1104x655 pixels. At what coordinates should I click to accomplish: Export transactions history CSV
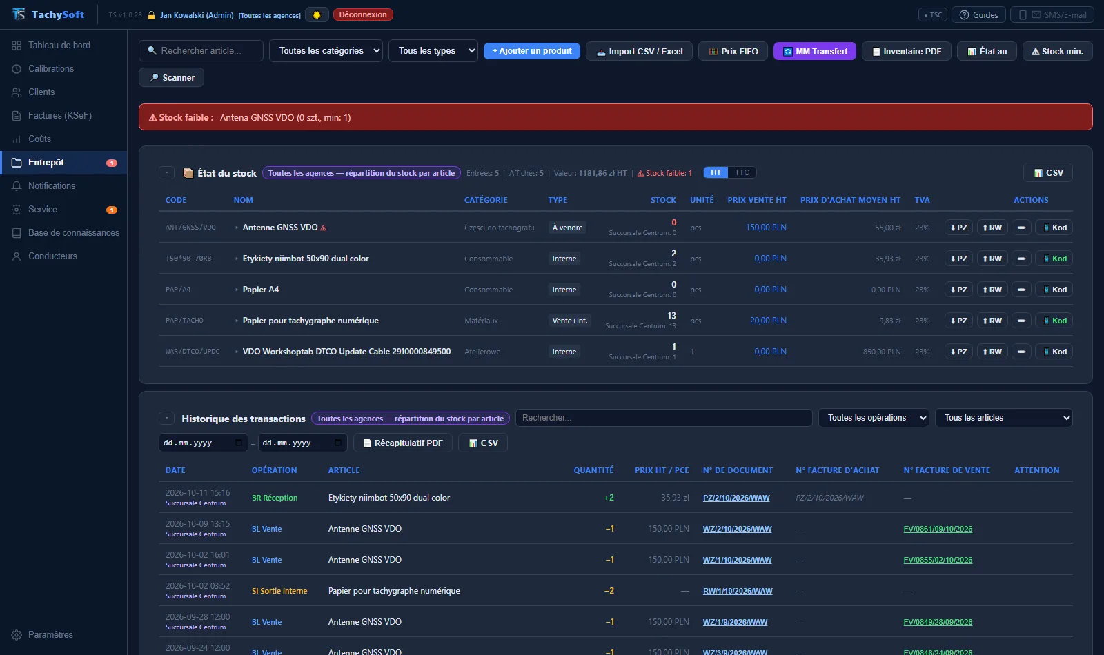(483, 443)
